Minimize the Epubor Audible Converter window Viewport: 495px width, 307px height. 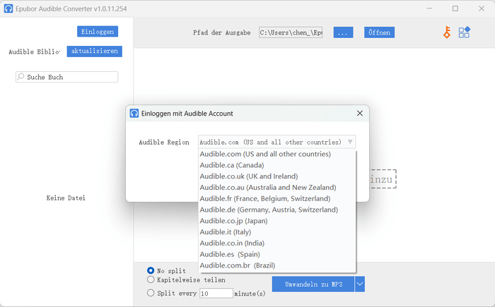[x=429, y=8]
